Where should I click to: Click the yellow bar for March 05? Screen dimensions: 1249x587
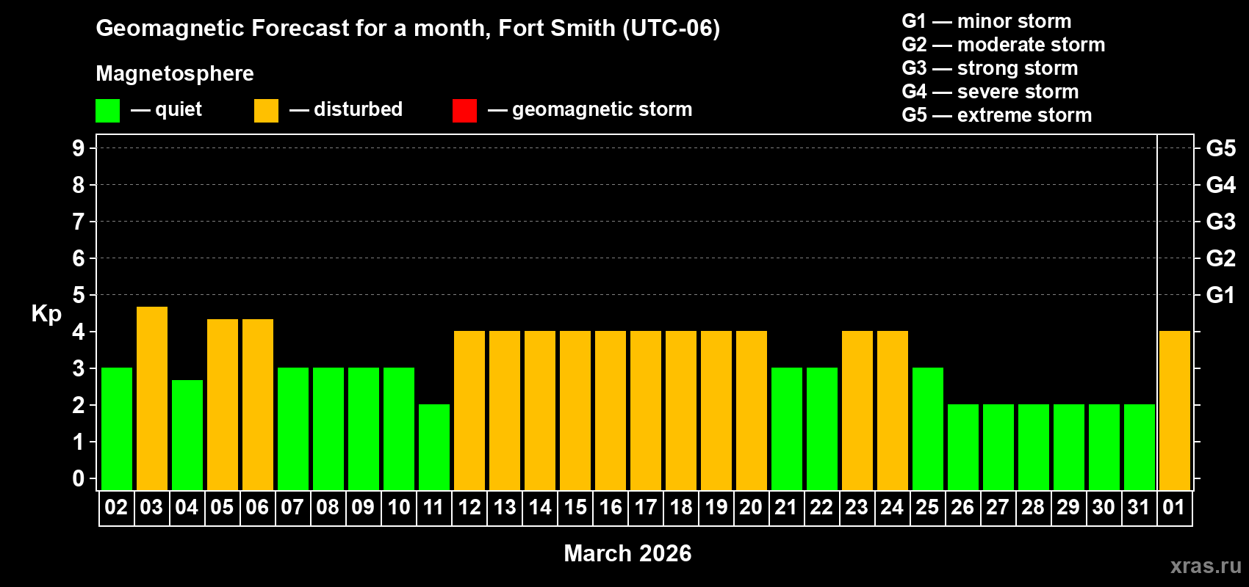click(x=223, y=404)
